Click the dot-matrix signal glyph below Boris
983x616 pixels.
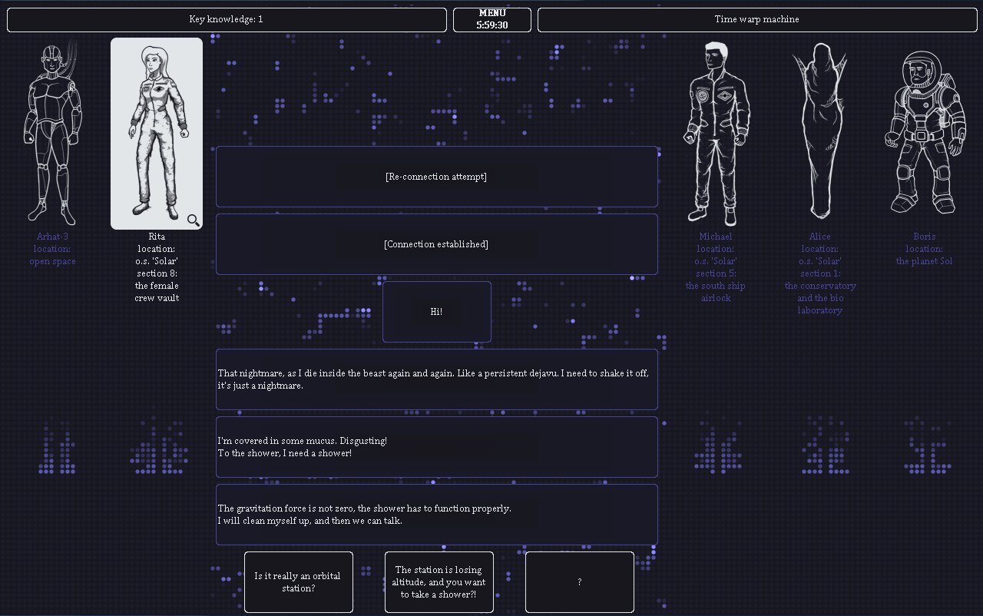pyautogui.click(x=927, y=449)
